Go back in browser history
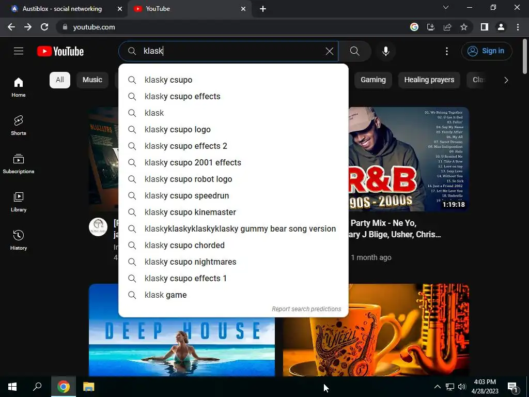Screen dimensions: 529x397 (x=11, y=27)
